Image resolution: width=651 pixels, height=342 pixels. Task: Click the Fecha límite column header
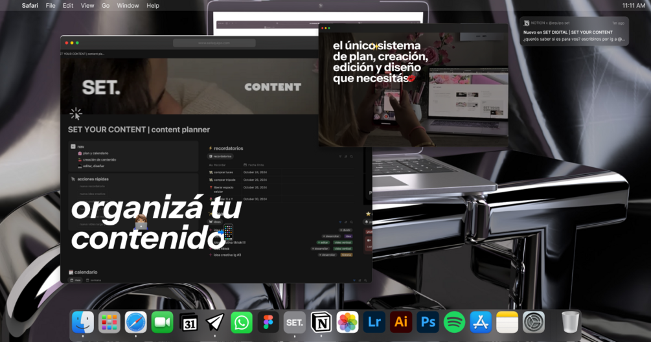pyautogui.click(x=254, y=165)
